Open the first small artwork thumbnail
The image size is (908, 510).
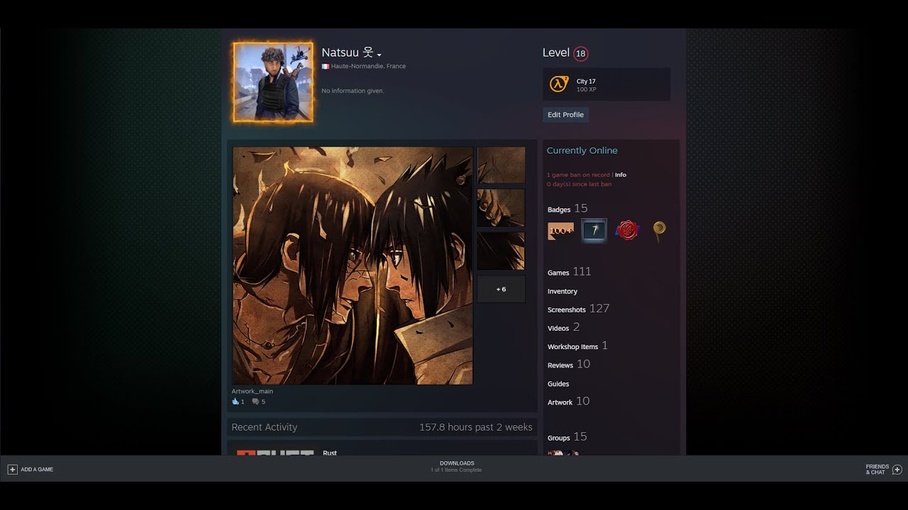click(x=501, y=165)
